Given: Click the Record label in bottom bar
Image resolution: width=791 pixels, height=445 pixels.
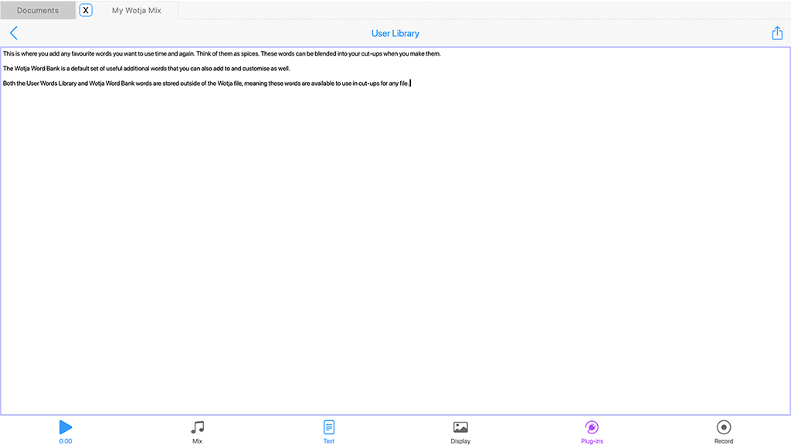Looking at the screenshot, I should point(724,441).
